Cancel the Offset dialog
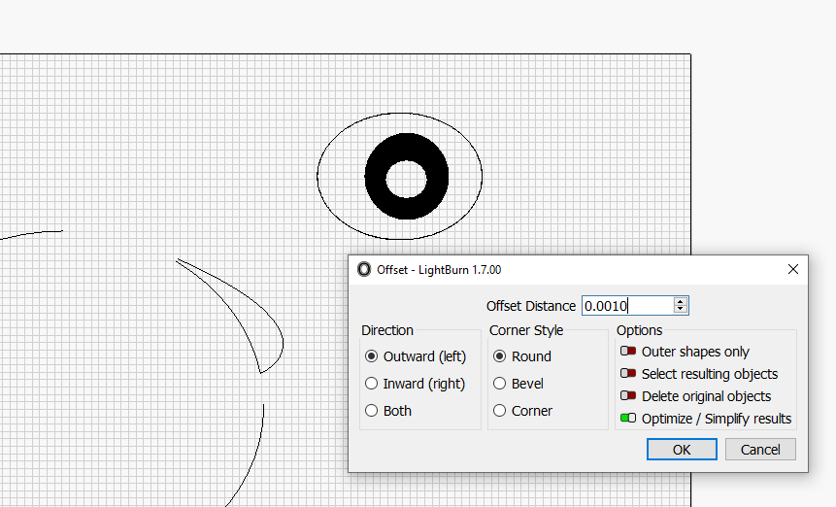This screenshot has height=507, width=836. tap(760, 450)
